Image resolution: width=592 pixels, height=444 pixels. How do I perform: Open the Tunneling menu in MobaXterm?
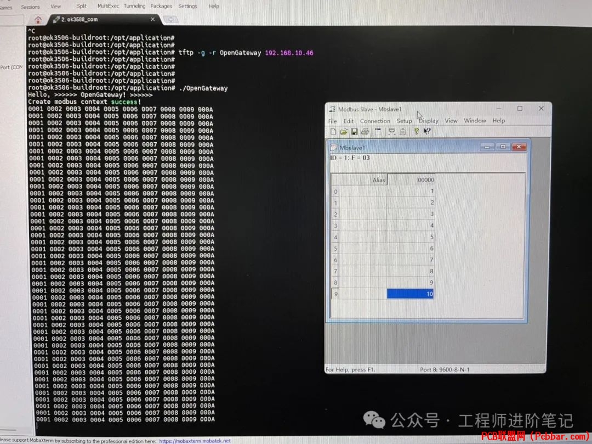[134, 6]
